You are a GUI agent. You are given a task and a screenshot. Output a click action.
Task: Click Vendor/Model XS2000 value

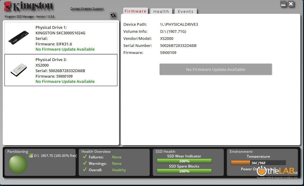tap(167, 38)
